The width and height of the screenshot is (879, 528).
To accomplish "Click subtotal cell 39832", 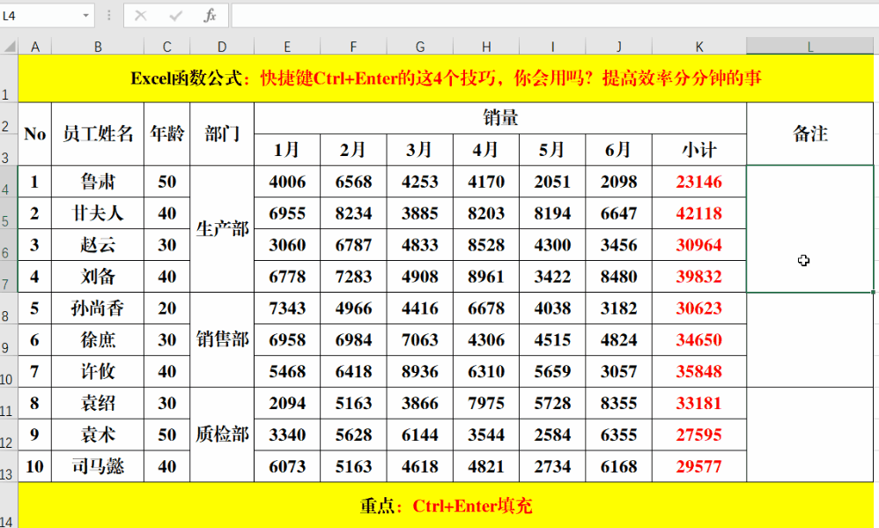I will pyautogui.click(x=699, y=276).
